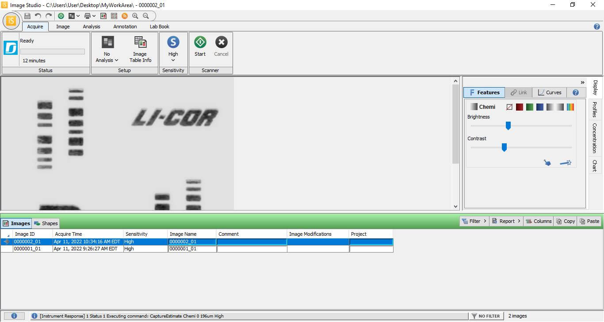Image resolution: width=604 pixels, height=322 pixels.
Task: Click the Save icon in the toolbar
Action: pos(27,16)
